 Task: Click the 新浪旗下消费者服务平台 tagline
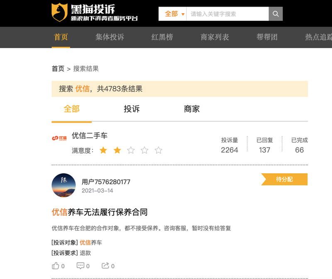(104, 18)
